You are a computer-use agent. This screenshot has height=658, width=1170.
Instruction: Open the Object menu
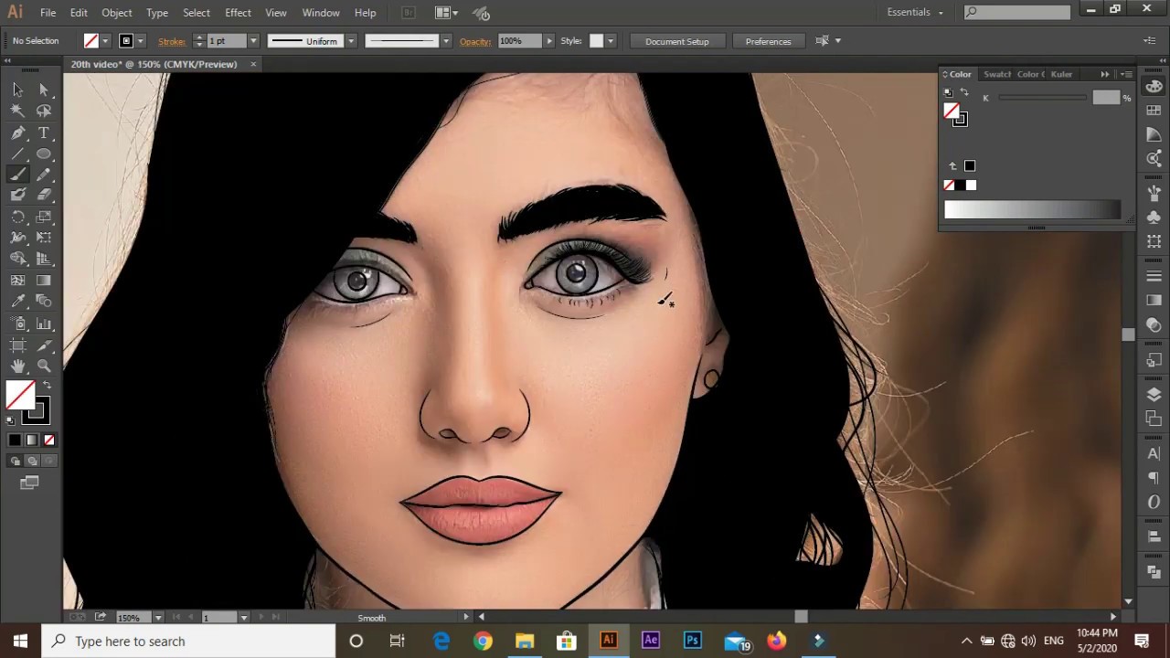tap(116, 13)
